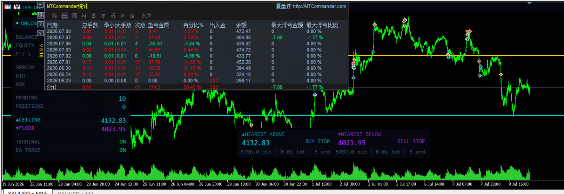This screenshot has height=194, width=564.
Task: Switch to the 周 weekly statistics tab
Action: coord(74,16)
